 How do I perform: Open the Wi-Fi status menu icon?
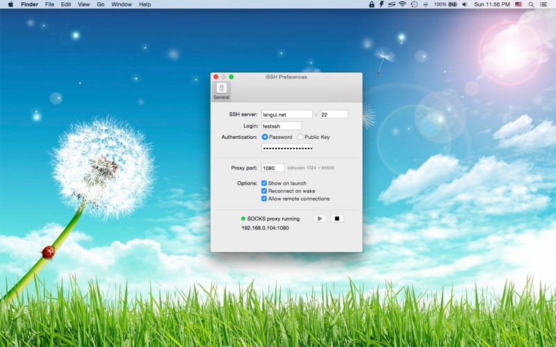402,4
